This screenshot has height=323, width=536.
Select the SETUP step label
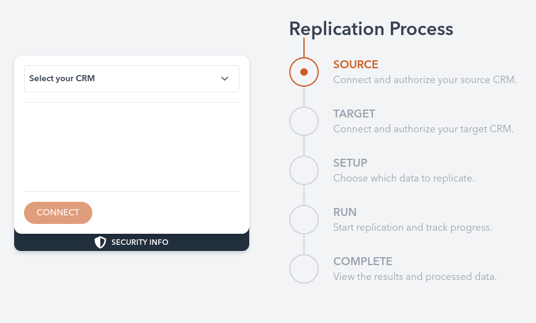350,163
